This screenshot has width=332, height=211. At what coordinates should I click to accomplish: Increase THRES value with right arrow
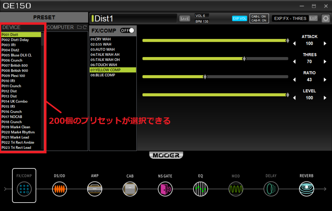coord(325,62)
